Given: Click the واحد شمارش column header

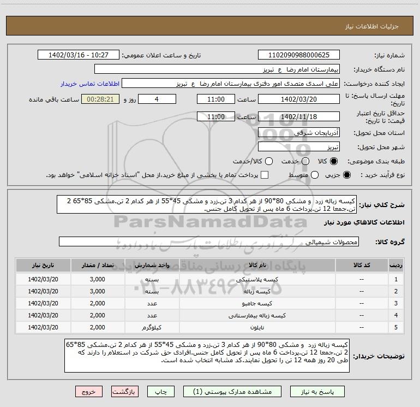Looking at the screenshot, I should pos(152,265).
